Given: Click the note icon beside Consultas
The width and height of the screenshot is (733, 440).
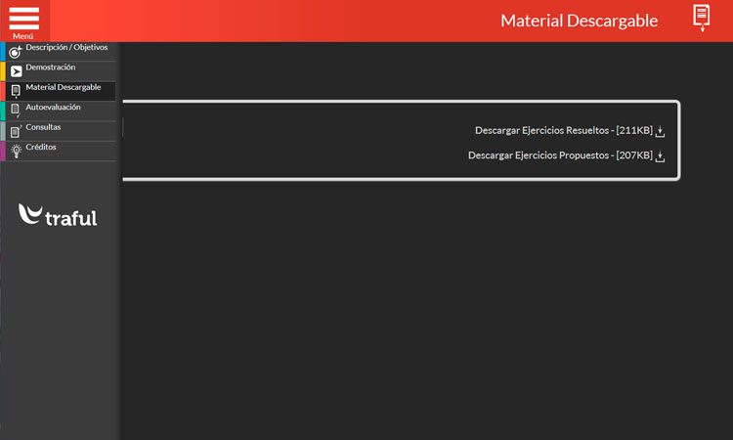Looking at the screenshot, I should click(x=16, y=131).
